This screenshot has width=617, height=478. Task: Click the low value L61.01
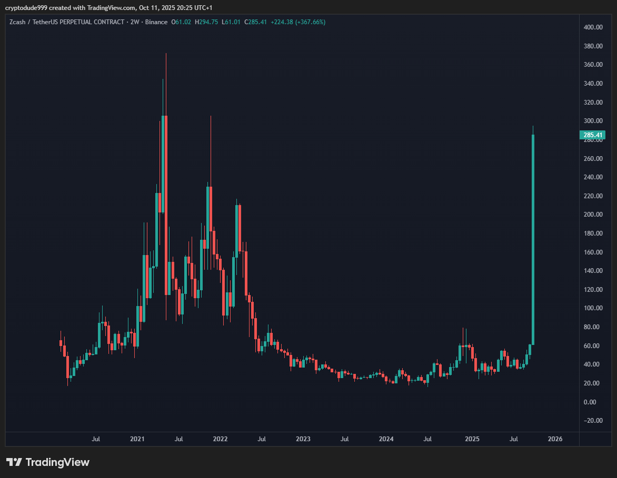coord(232,22)
